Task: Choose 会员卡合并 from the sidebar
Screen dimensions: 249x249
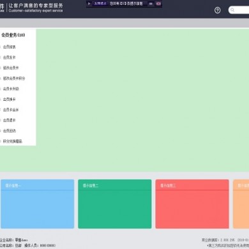Action: (x=11, y=110)
